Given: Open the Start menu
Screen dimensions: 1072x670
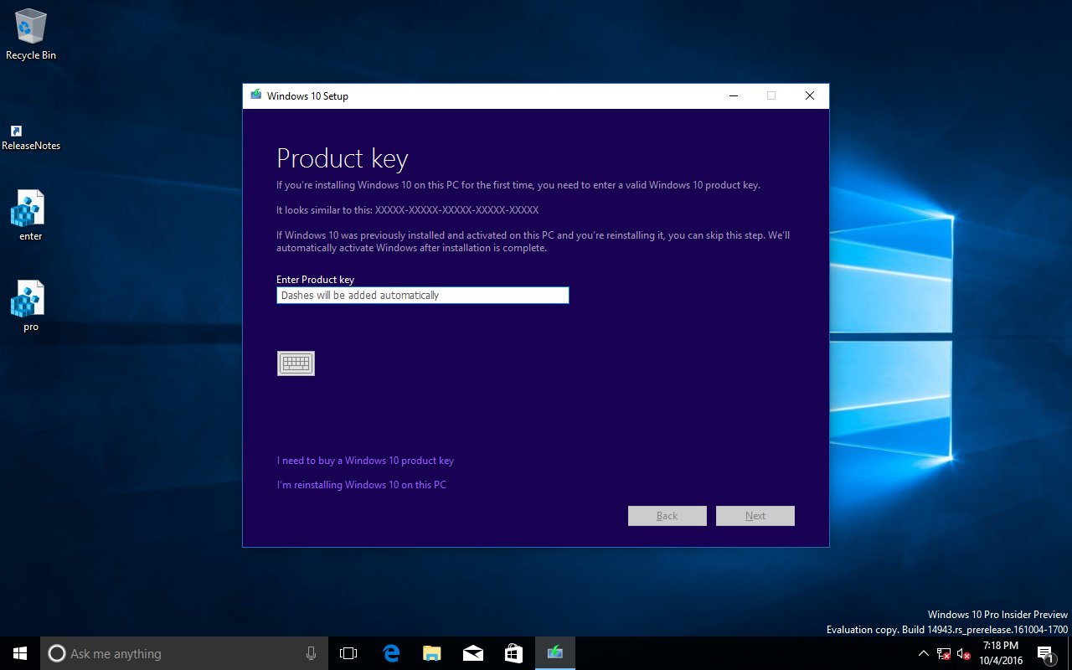Looking at the screenshot, I should 20,653.
